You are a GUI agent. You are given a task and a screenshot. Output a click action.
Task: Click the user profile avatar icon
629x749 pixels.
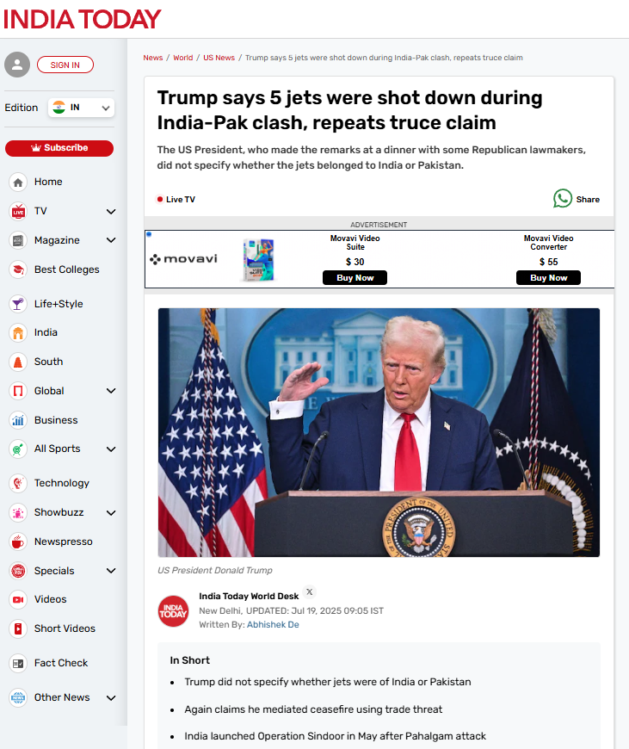tap(17, 65)
